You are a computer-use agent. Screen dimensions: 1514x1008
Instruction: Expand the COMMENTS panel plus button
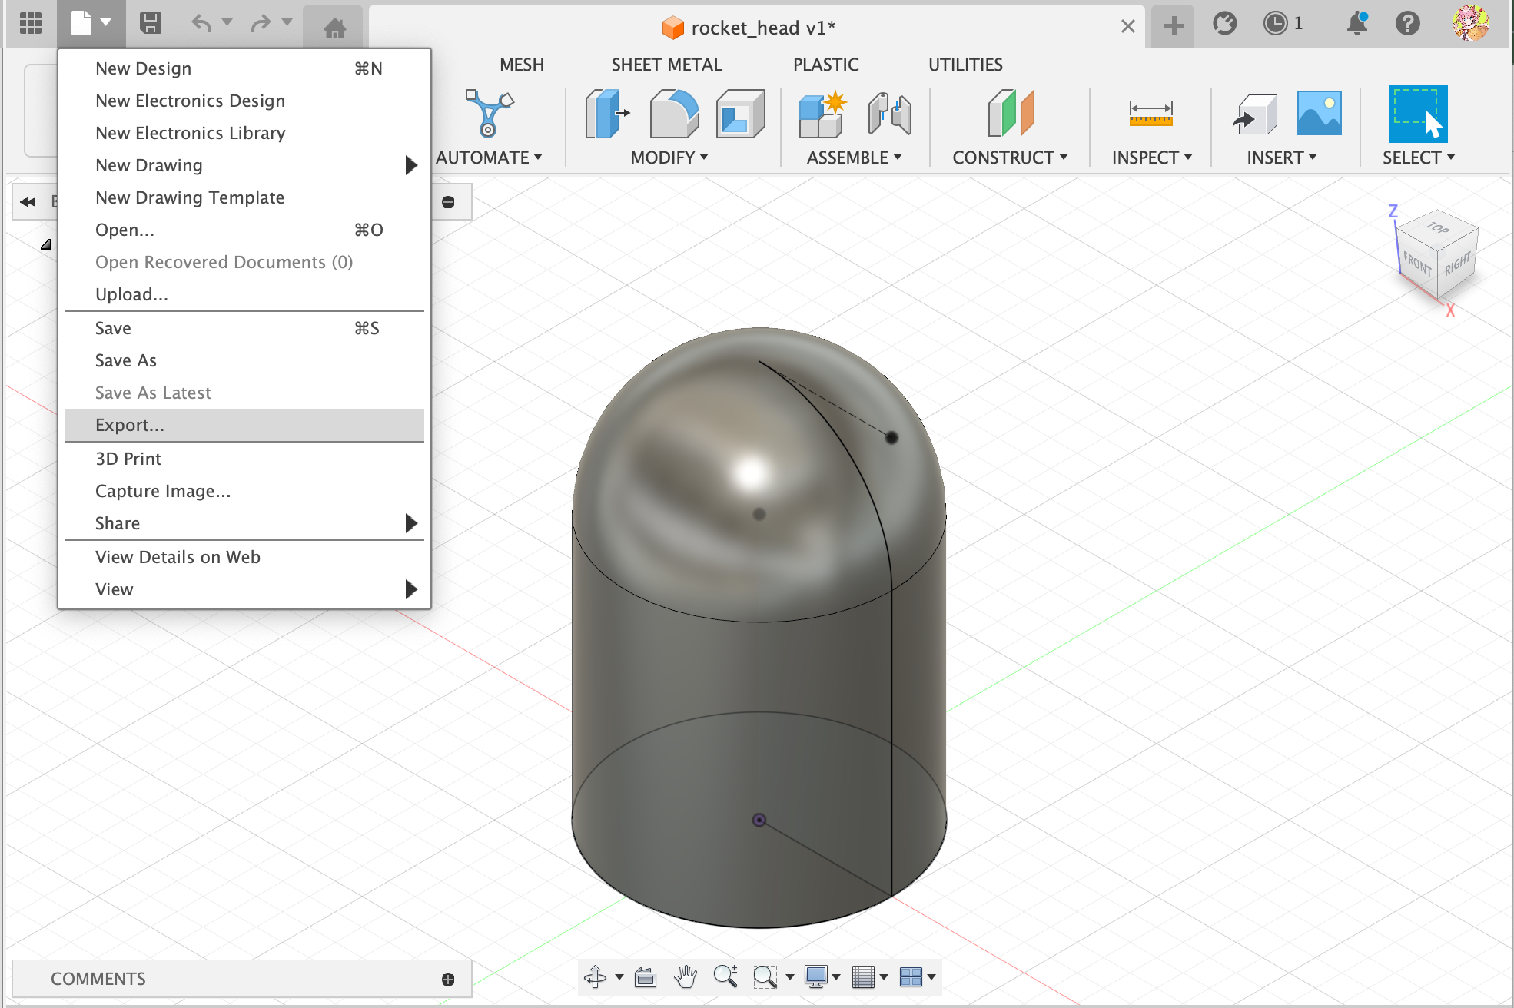[x=448, y=979]
